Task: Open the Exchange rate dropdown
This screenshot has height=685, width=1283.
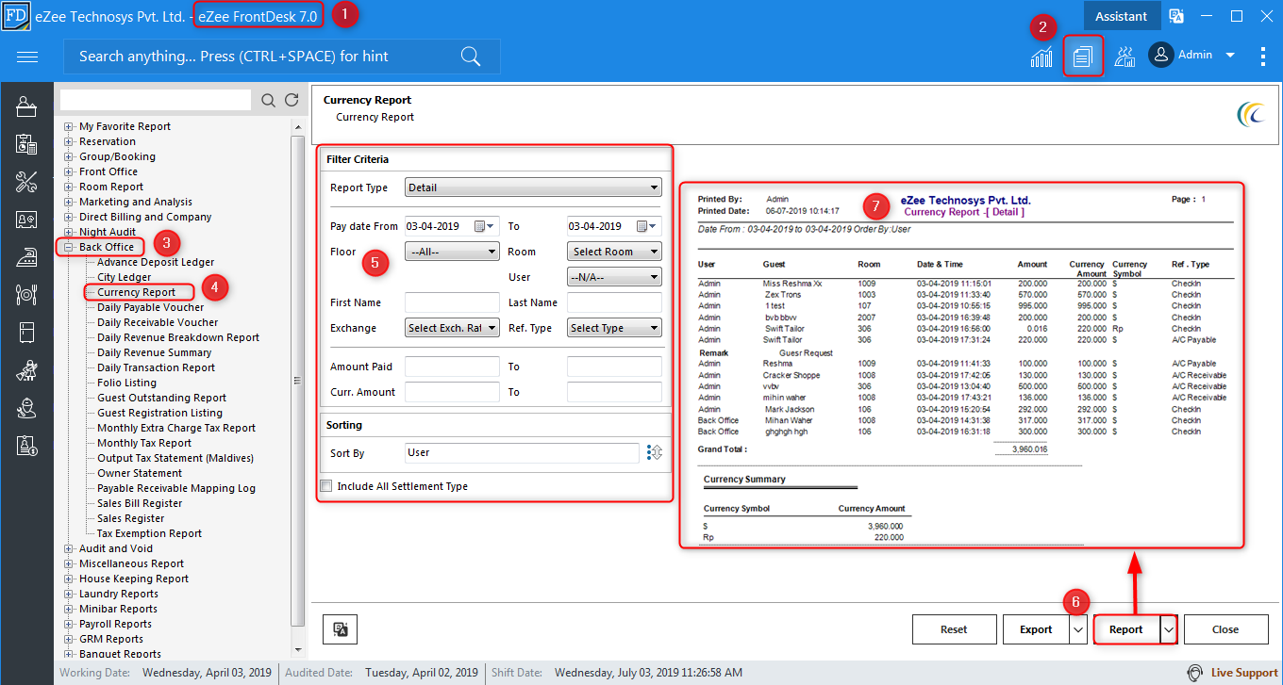Action: coord(452,328)
